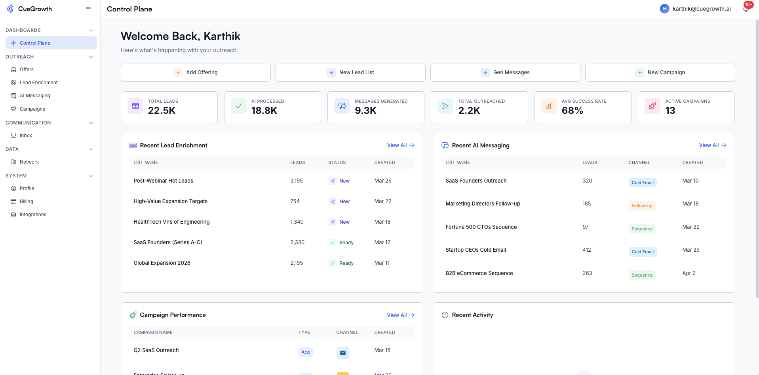
Task: Click the notification bell icon
Action: [746, 9]
